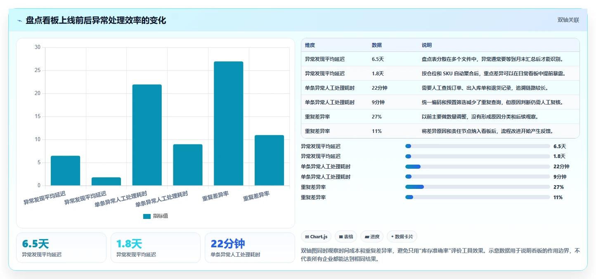Image resolution: width=596 pixels, height=279 pixels.
Task: Click the progress bar labeled 9分钟
Action: pyautogui.click(x=478, y=177)
